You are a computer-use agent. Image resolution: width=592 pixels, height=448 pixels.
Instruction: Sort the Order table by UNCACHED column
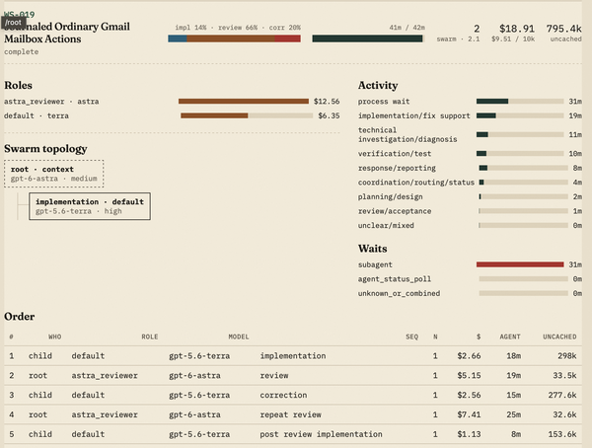pyautogui.click(x=559, y=336)
